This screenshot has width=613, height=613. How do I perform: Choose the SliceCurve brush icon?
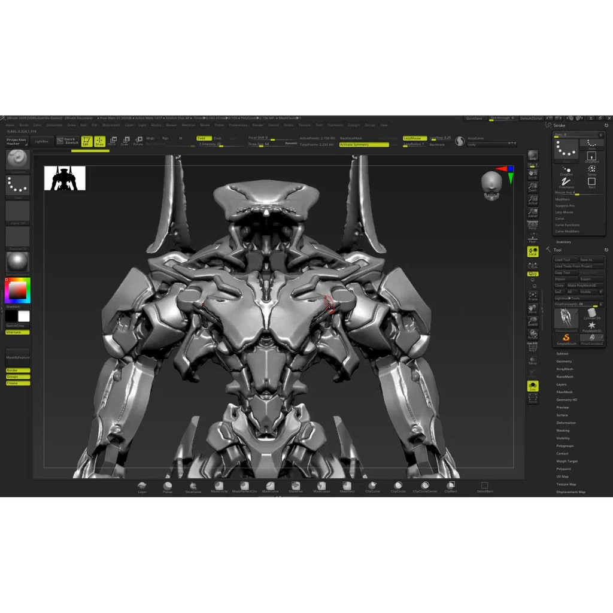pos(193,487)
